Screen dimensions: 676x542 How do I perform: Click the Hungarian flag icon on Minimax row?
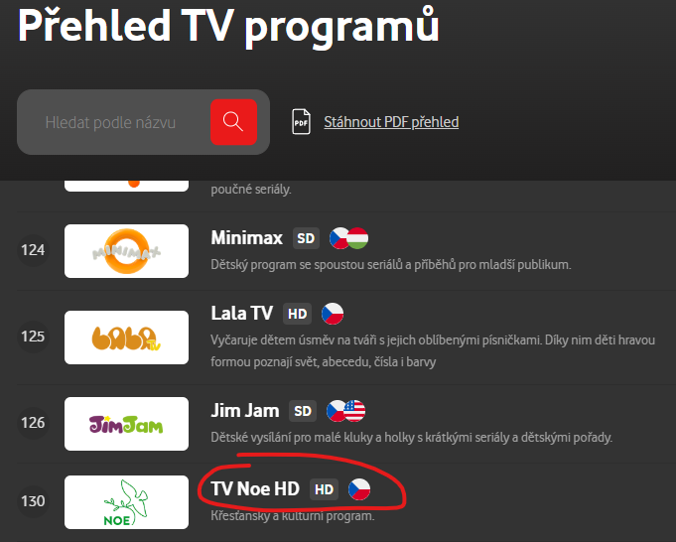tap(358, 238)
